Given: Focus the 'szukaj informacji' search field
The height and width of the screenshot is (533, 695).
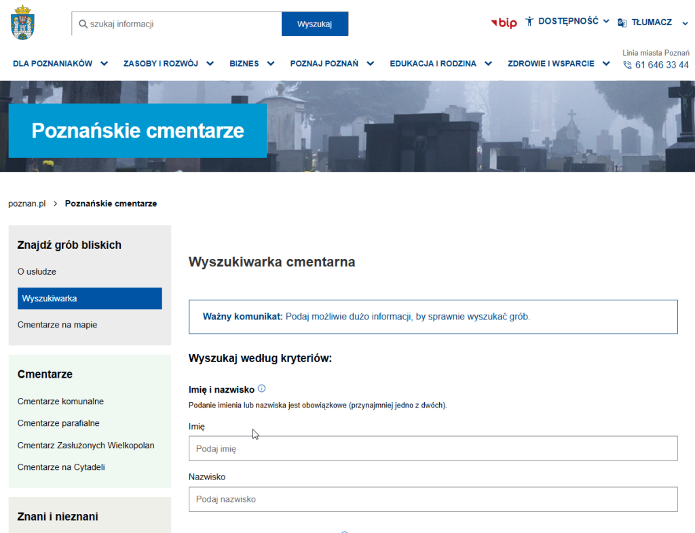Looking at the screenshot, I should click(176, 24).
